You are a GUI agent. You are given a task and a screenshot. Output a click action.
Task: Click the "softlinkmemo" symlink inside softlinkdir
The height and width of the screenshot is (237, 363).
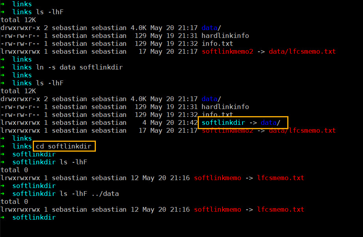pos(217,178)
